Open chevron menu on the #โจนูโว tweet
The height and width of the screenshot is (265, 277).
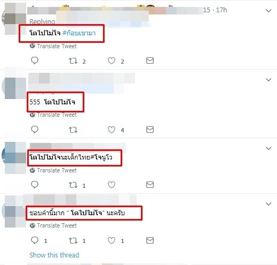tap(268, 148)
